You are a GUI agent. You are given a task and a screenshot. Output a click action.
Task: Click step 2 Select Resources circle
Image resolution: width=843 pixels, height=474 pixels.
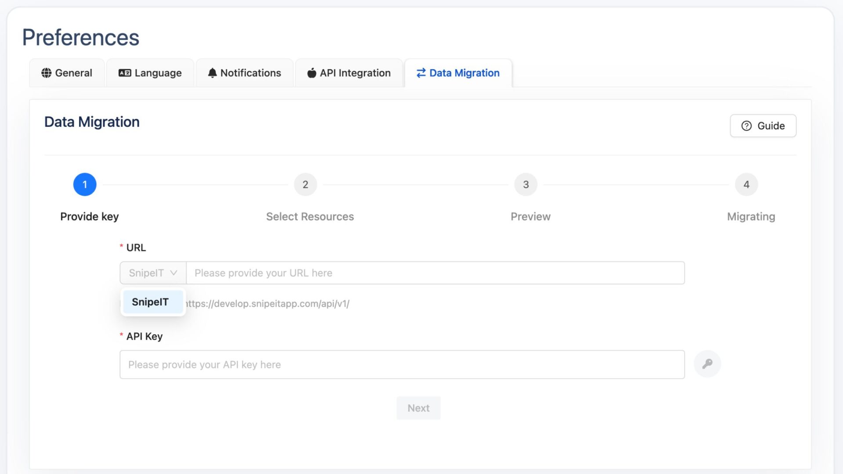305,184
